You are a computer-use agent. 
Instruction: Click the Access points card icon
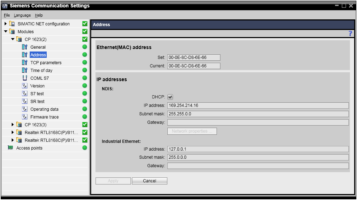(x=10, y=148)
